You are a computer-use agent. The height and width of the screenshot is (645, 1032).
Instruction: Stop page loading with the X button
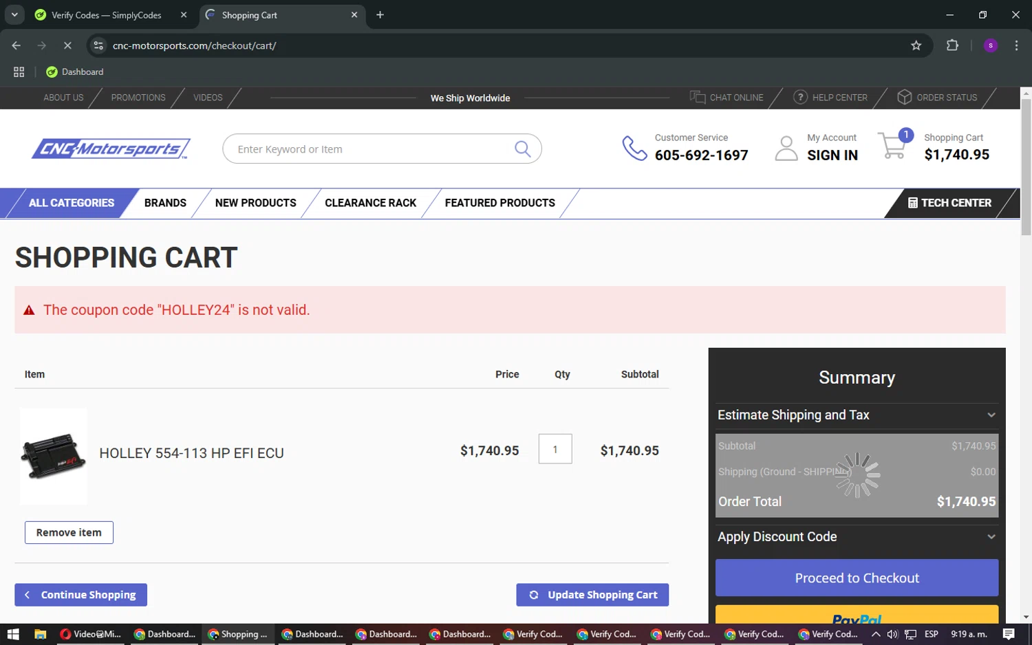pyautogui.click(x=67, y=45)
